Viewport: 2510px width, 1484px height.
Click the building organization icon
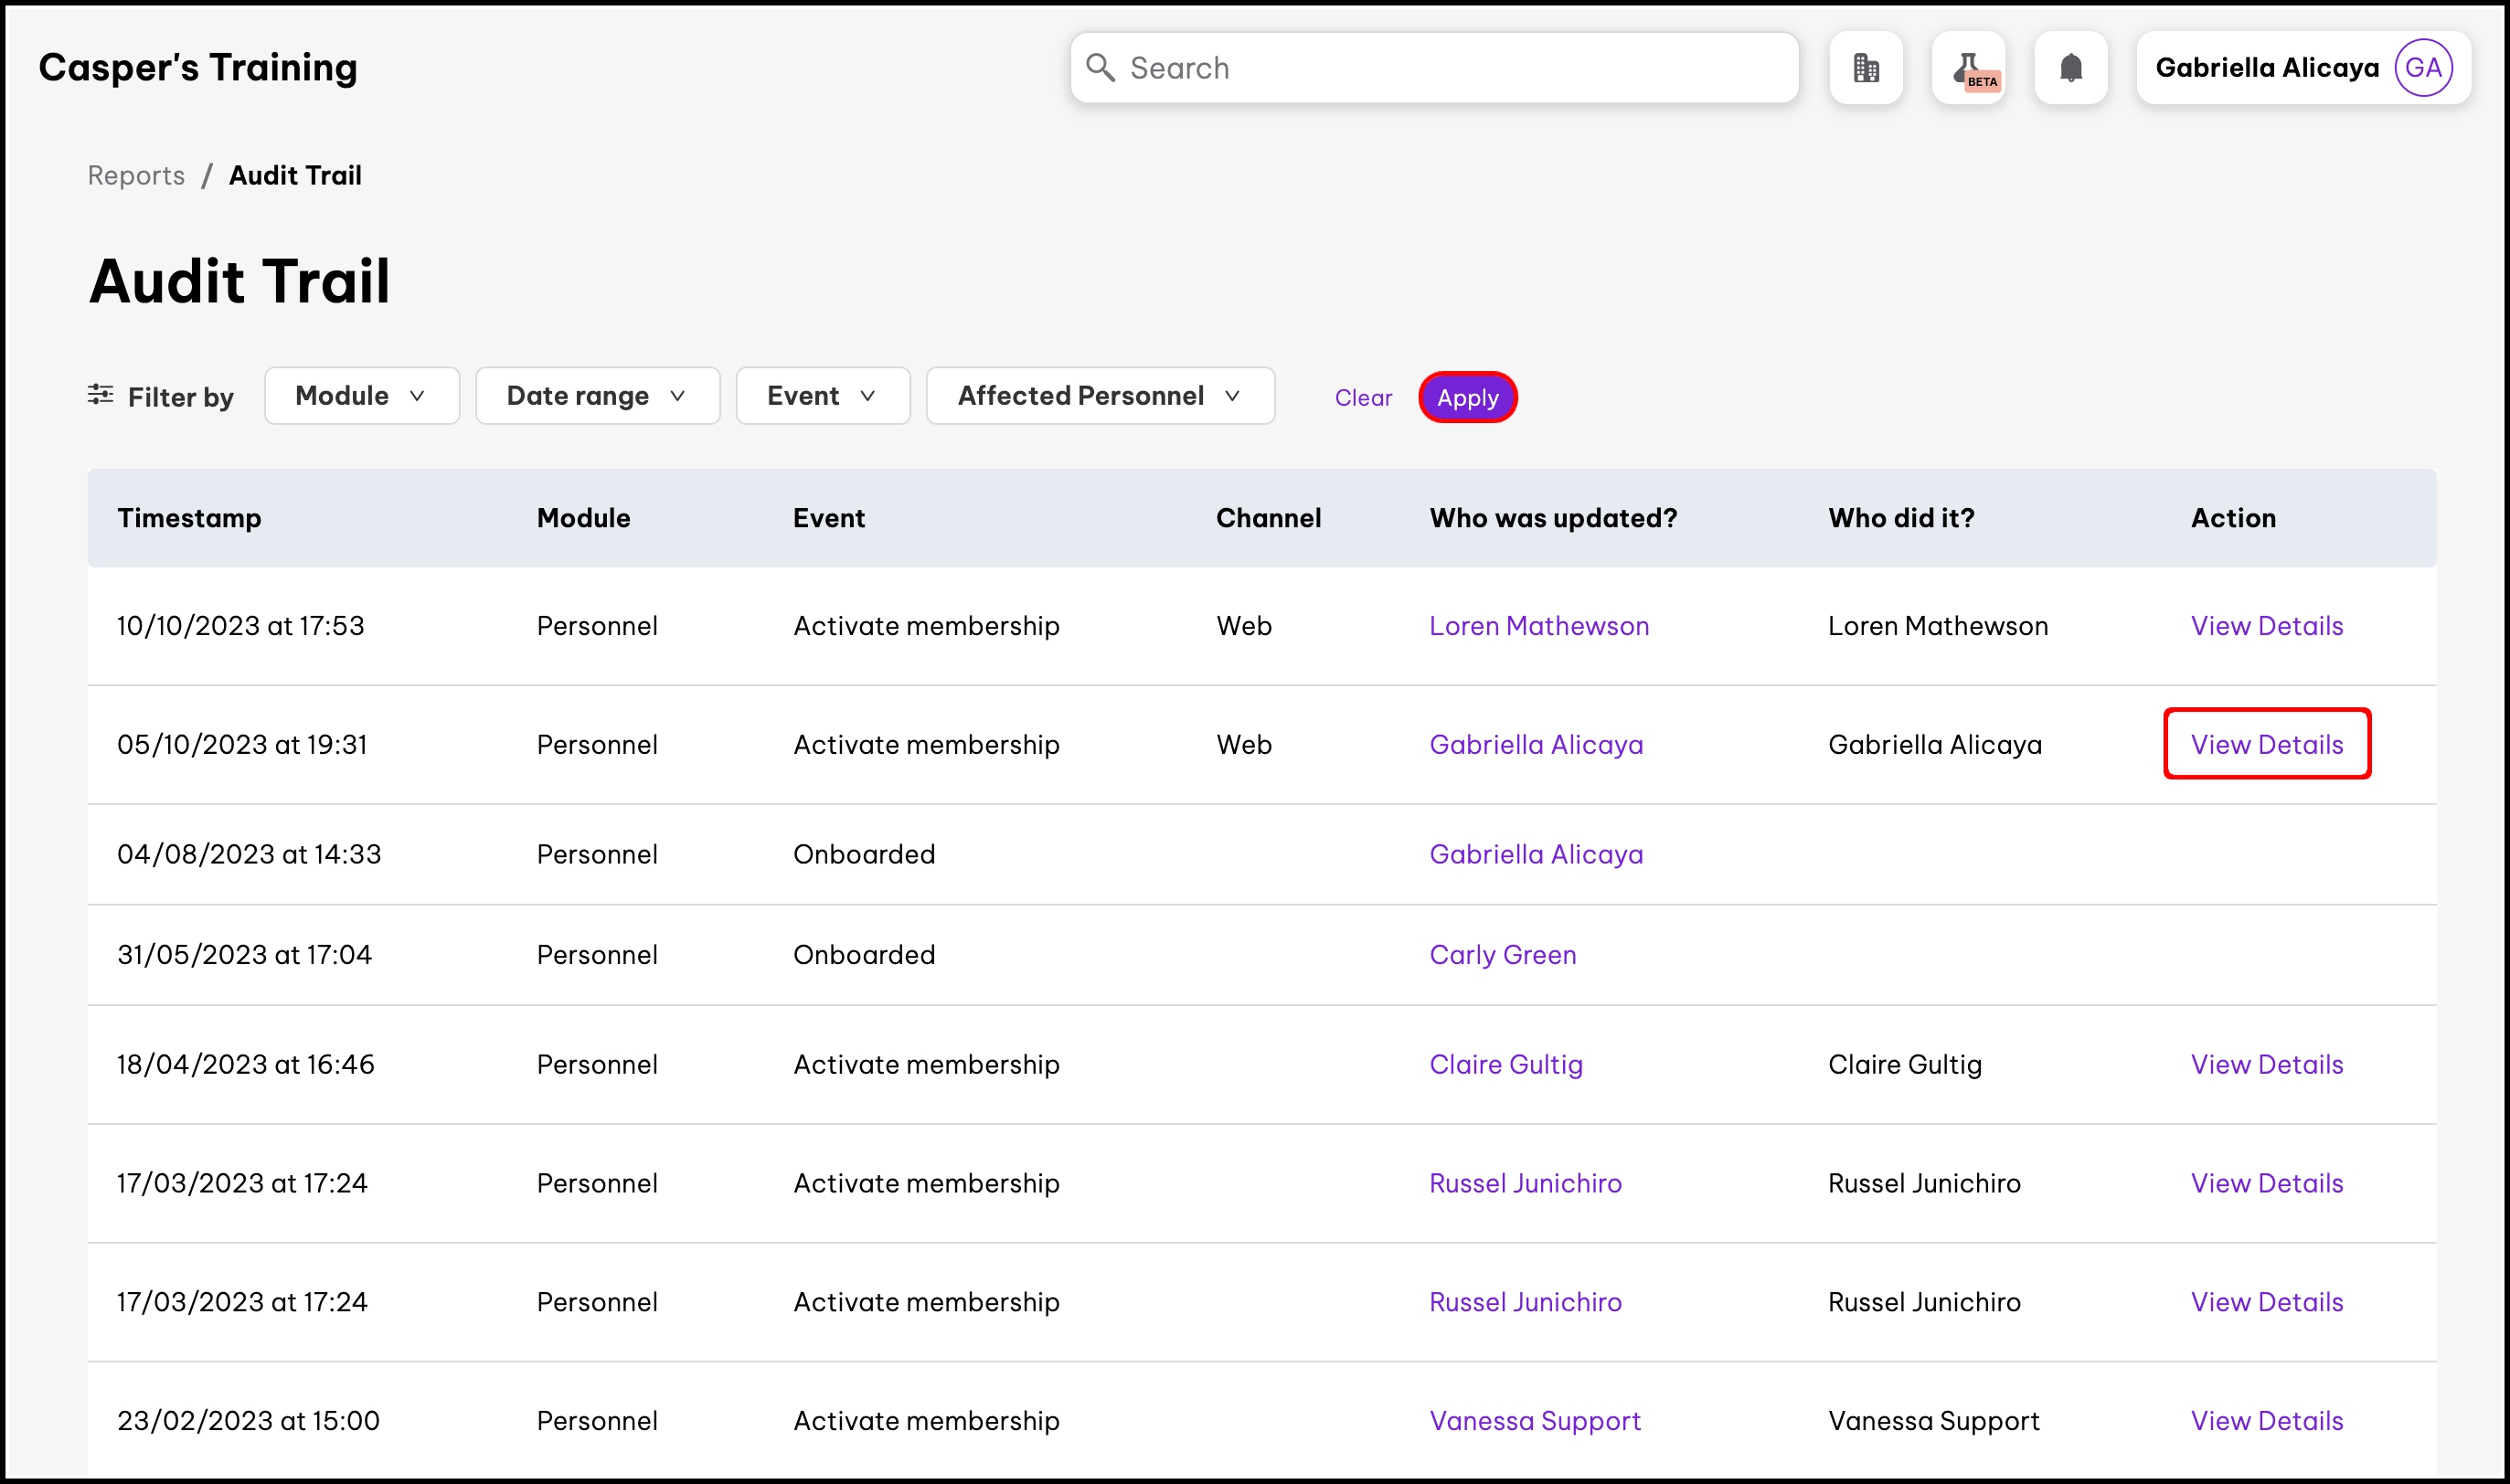pos(1865,68)
